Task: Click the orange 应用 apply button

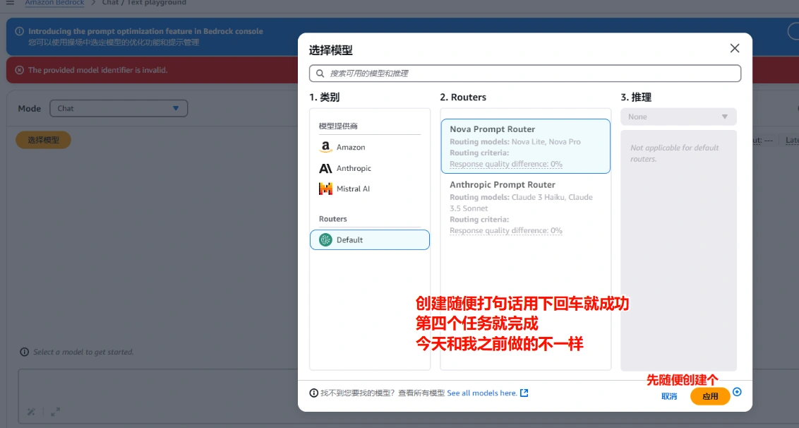Action: click(x=709, y=396)
